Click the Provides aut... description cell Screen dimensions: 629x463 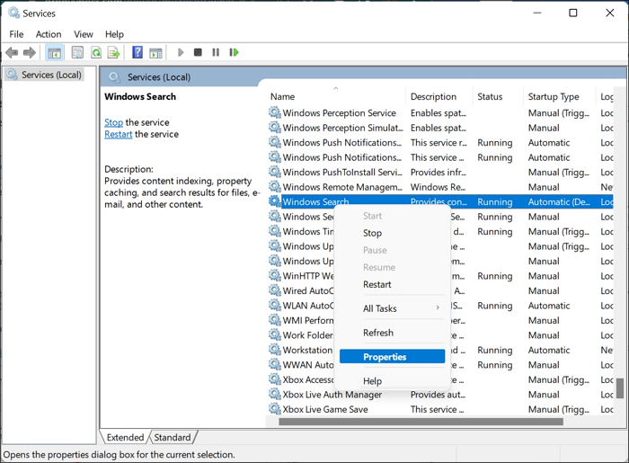[438, 395]
